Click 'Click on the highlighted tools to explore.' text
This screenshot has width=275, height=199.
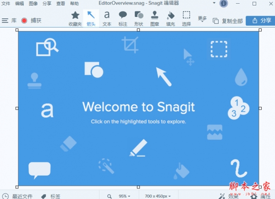click(138, 122)
